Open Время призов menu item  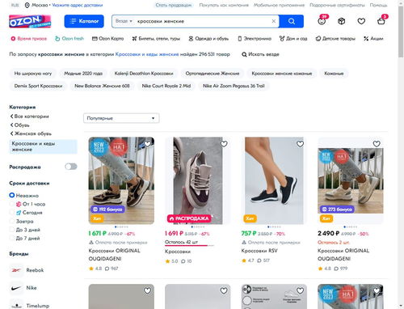point(28,39)
